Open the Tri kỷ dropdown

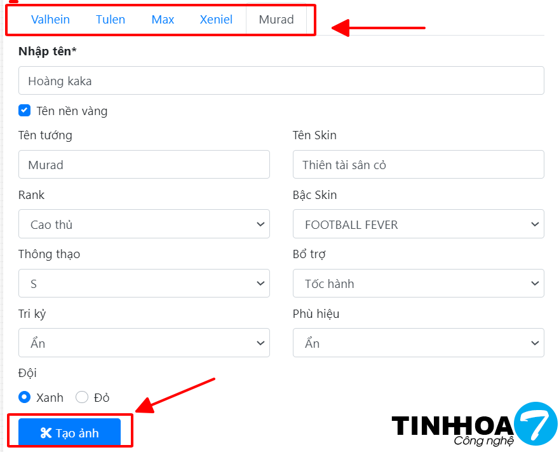pyautogui.click(x=144, y=343)
